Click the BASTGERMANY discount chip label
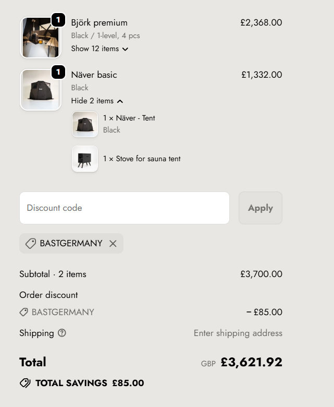Viewport: 334px width, 407px height. (71, 244)
